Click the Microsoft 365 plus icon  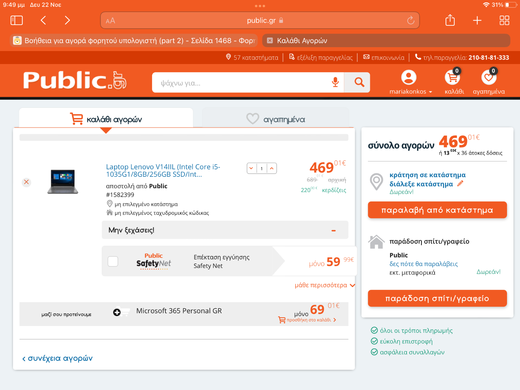click(117, 312)
